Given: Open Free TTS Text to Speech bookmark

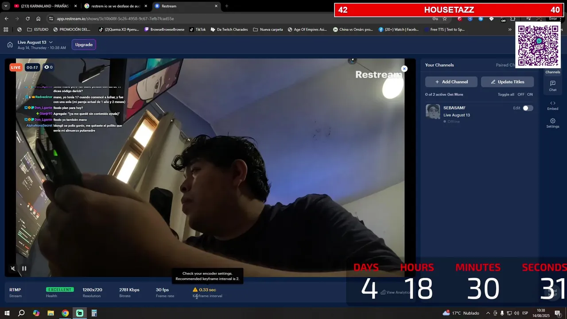Looking at the screenshot, I should coord(444,30).
